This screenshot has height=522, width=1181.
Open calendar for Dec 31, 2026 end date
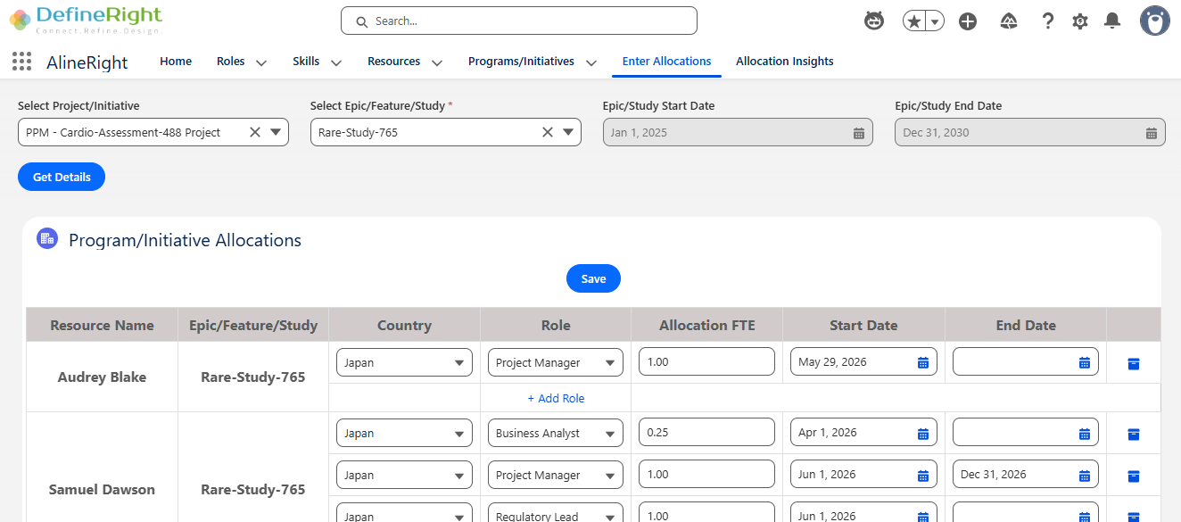(1085, 475)
